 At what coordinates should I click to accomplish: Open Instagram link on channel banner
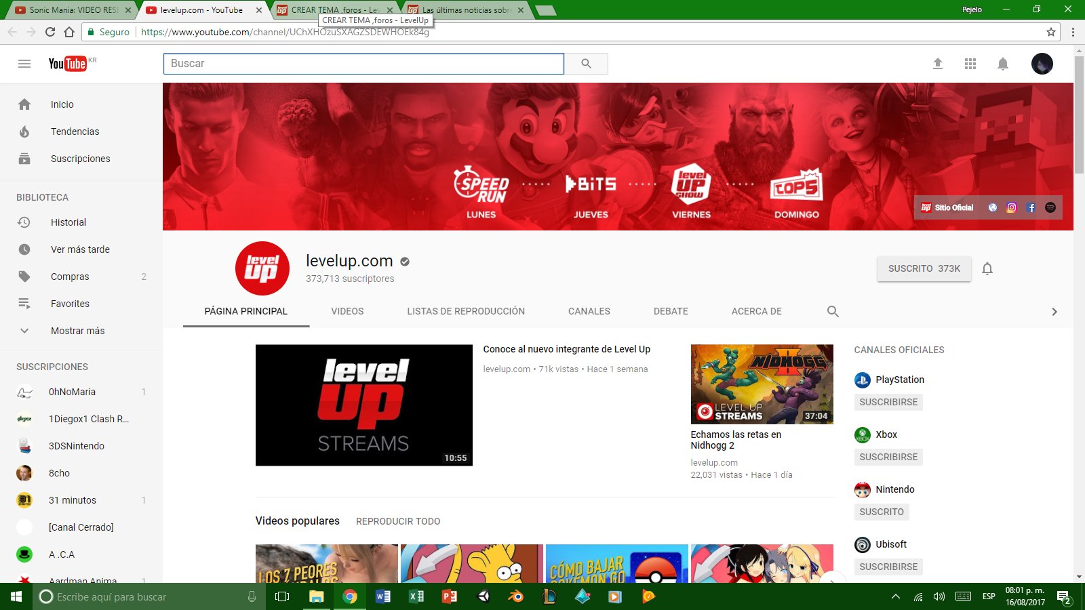tap(1012, 208)
